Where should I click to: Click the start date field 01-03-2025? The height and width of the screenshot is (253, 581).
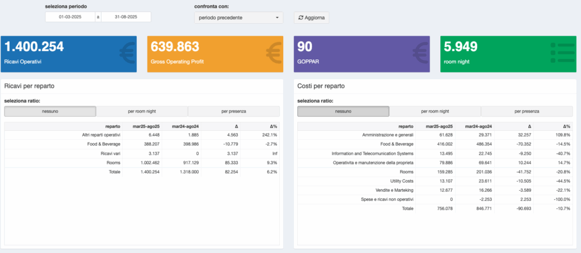click(70, 18)
